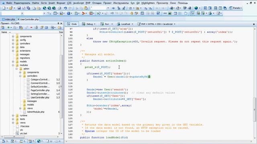Open the Инструменты menu

[x=121, y=3]
